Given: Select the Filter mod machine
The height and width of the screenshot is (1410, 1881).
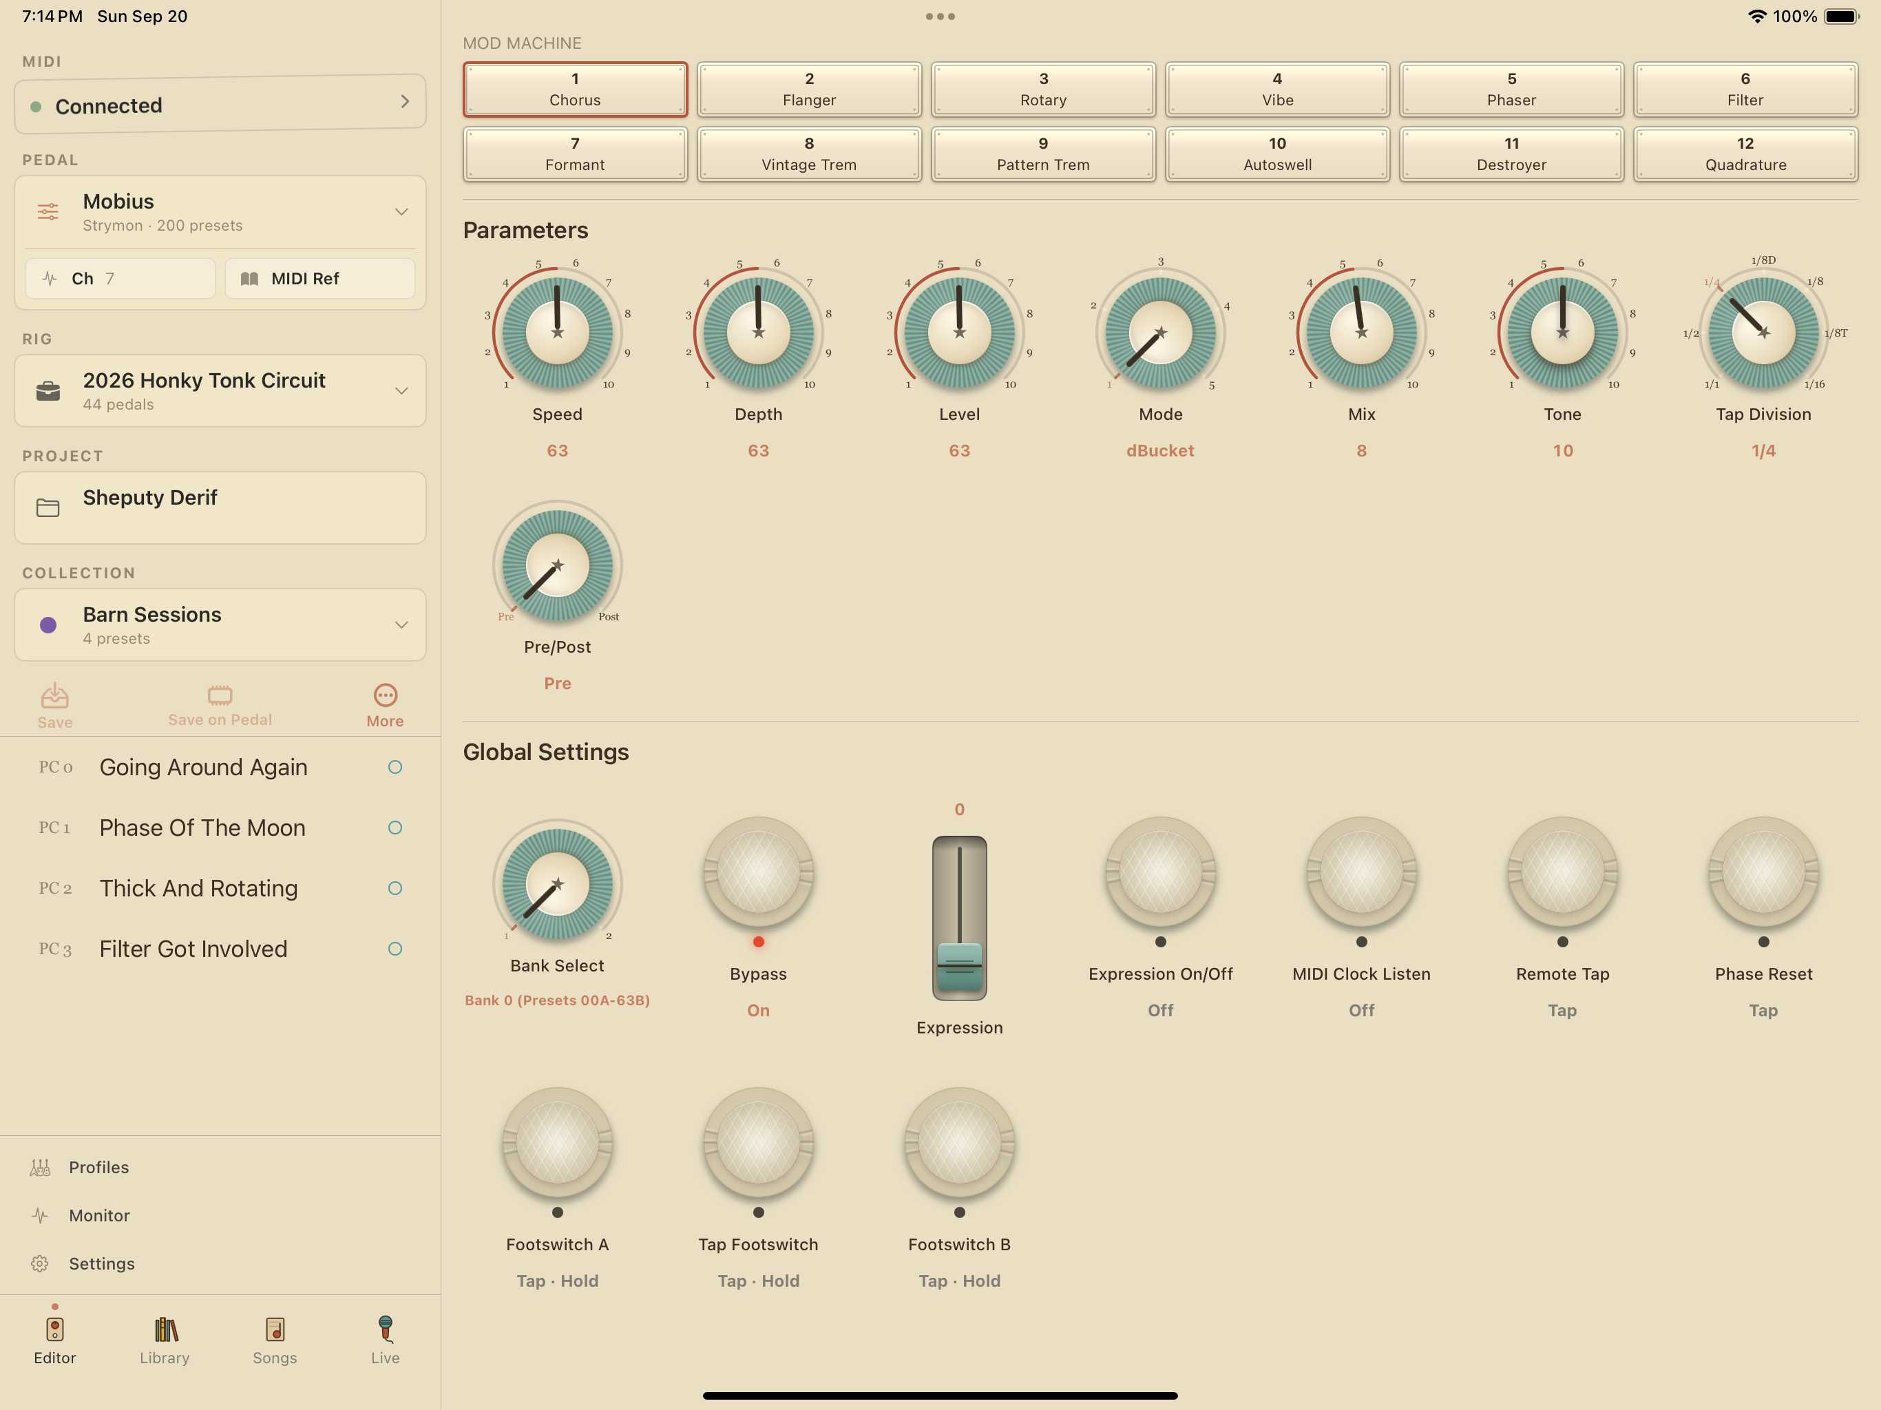Looking at the screenshot, I should point(1746,90).
